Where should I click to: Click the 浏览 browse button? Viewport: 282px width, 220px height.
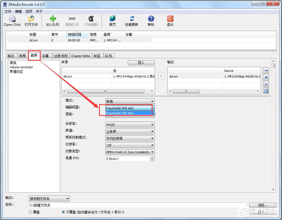tap(262, 205)
